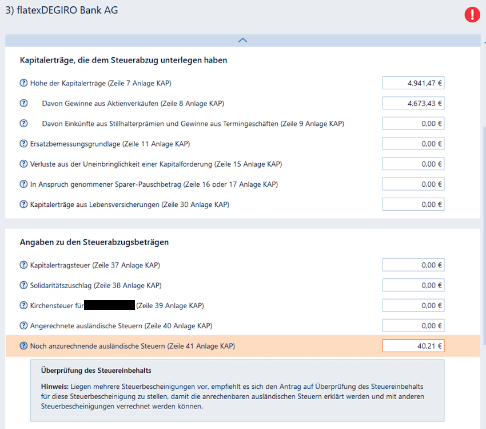Edit Angerechnete ausländische Steuern Zeile 40 field
This screenshot has height=429, width=486.
click(x=413, y=326)
